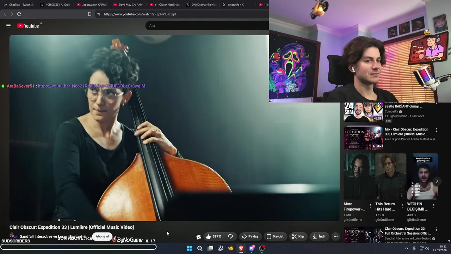Open Task View in the taskbar
451x254 pixels.
[210, 248]
